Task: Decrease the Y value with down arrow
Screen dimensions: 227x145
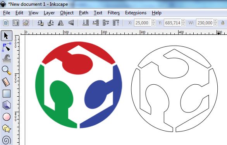Action: click(183, 25)
